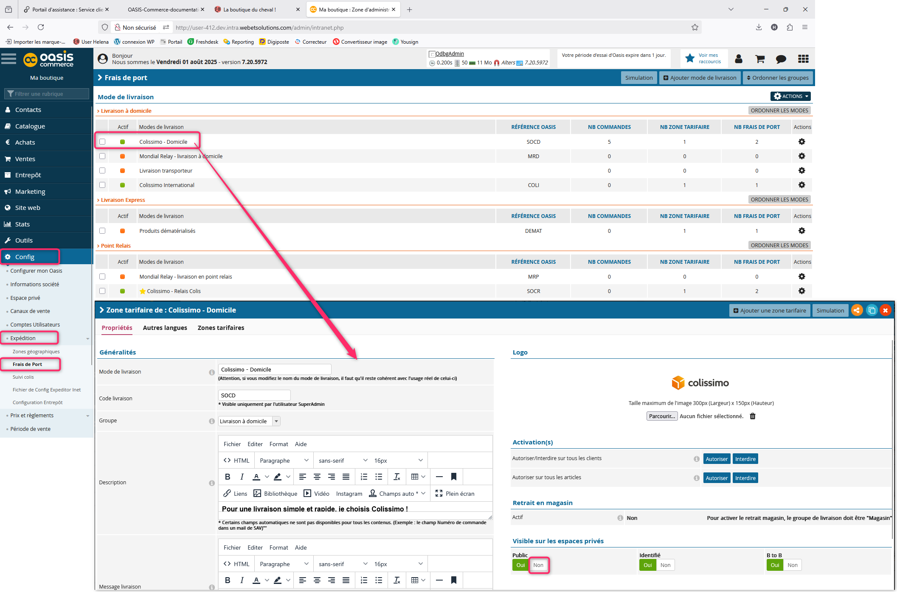Open the ACTIONS dropdown

(790, 96)
